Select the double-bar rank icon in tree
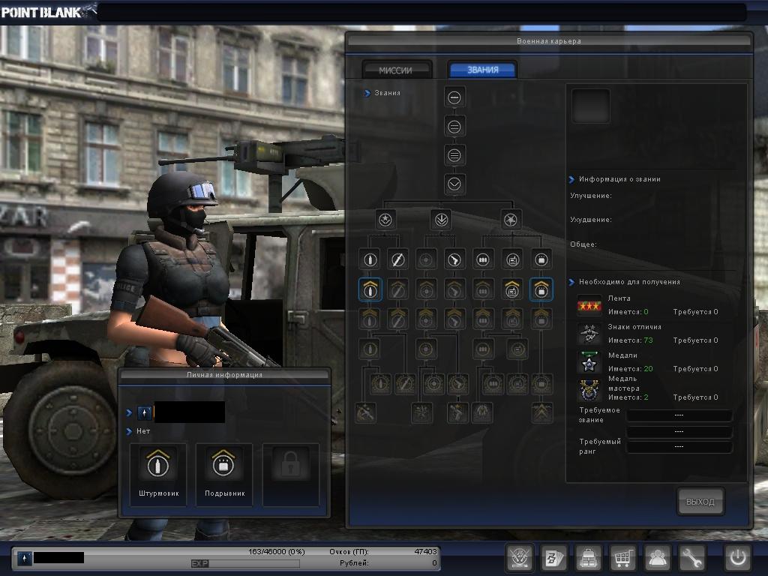The image size is (768, 576). click(454, 127)
